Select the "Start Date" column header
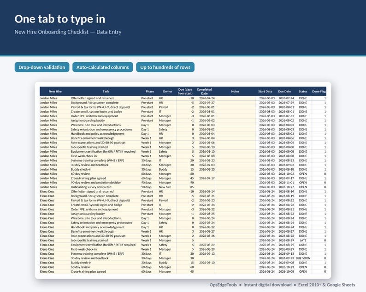This screenshot has height=292, width=366. tap(265, 92)
